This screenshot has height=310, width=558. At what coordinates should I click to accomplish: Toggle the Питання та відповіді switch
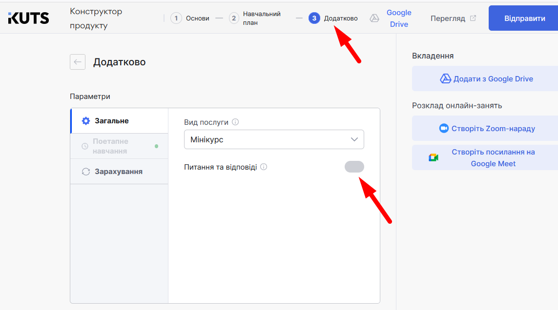point(354,167)
